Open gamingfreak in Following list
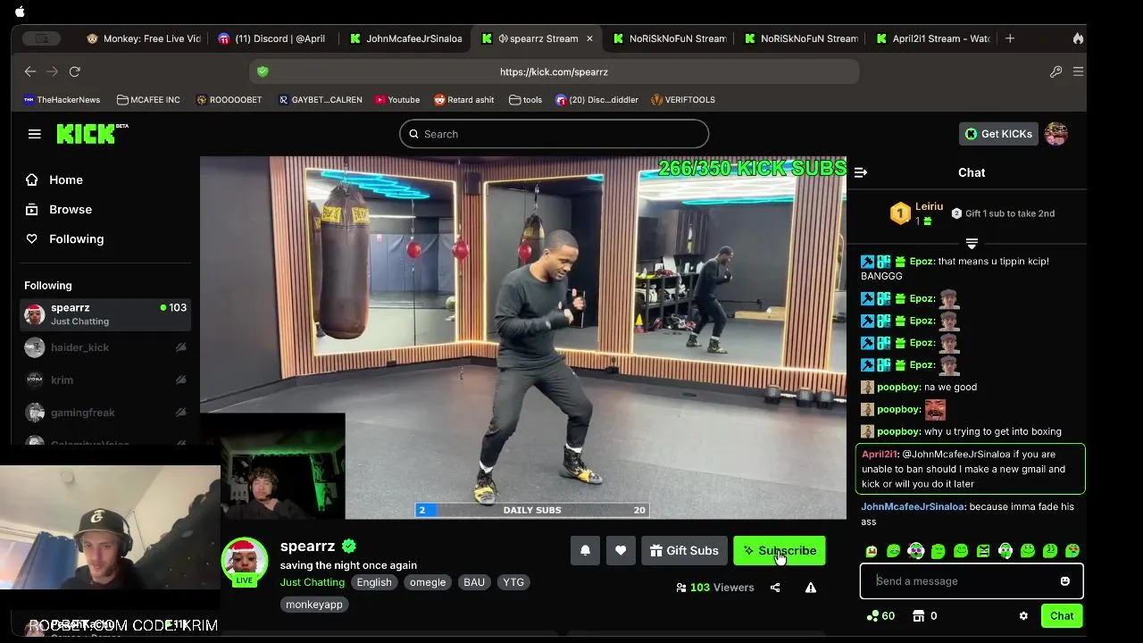 pyautogui.click(x=105, y=413)
